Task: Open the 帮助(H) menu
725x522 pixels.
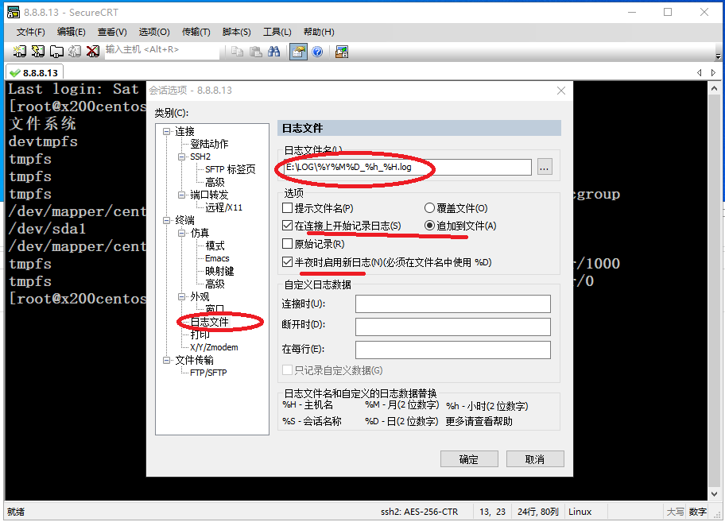Action: point(319,32)
